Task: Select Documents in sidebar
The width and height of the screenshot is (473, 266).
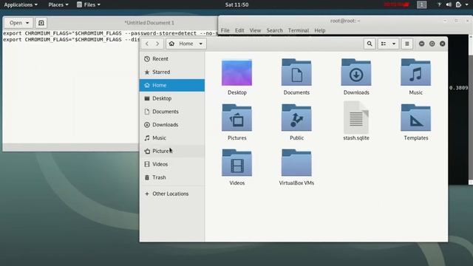Action: pos(172,112)
